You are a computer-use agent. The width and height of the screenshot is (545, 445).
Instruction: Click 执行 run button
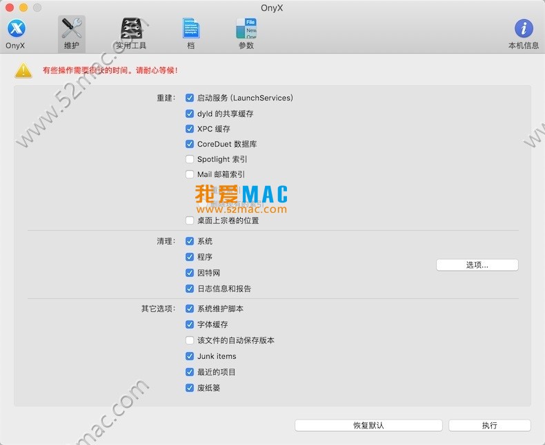click(x=489, y=425)
